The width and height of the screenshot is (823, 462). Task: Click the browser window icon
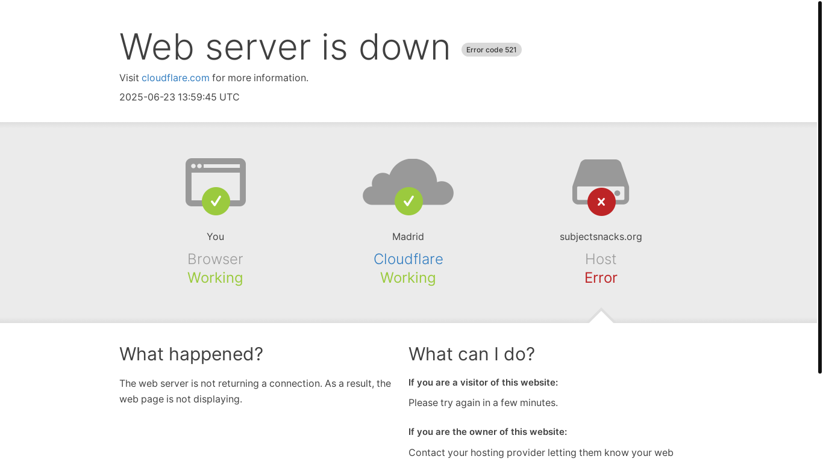(x=215, y=186)
